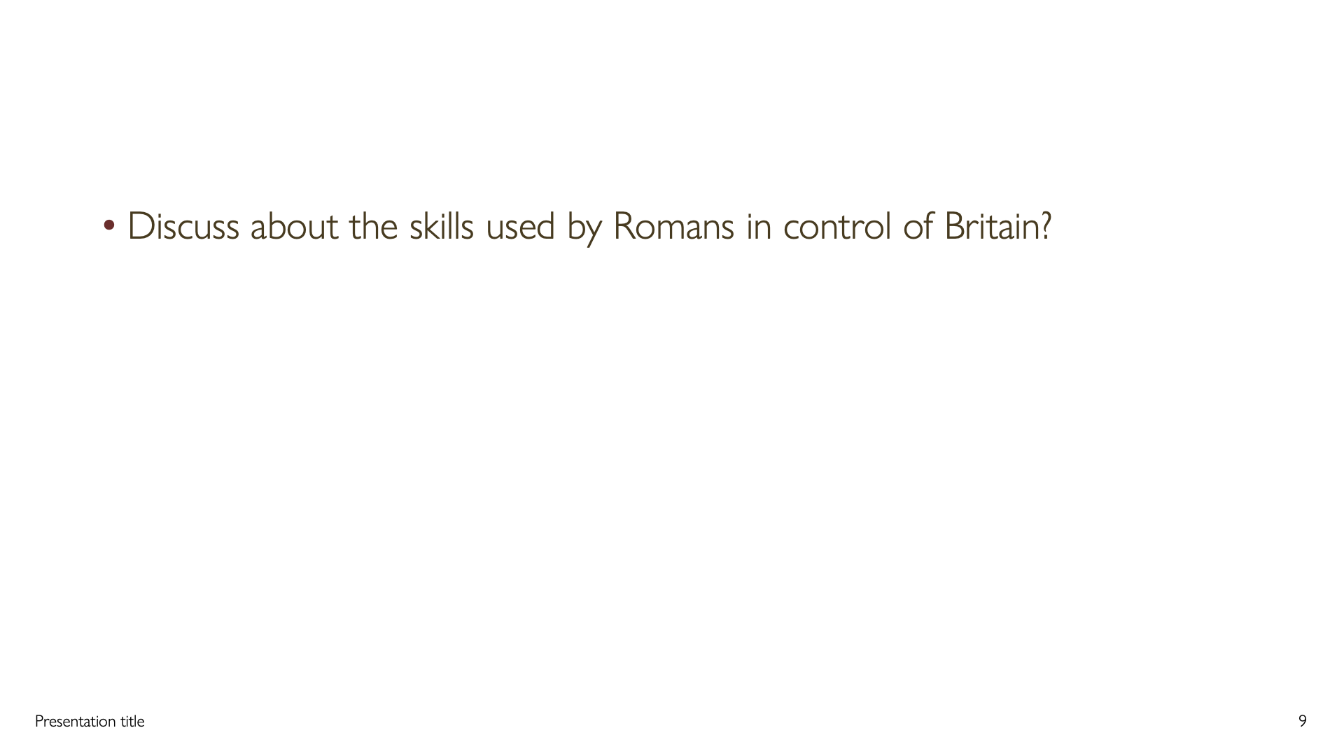Click the word "Romans" in the text

[673, 227]
